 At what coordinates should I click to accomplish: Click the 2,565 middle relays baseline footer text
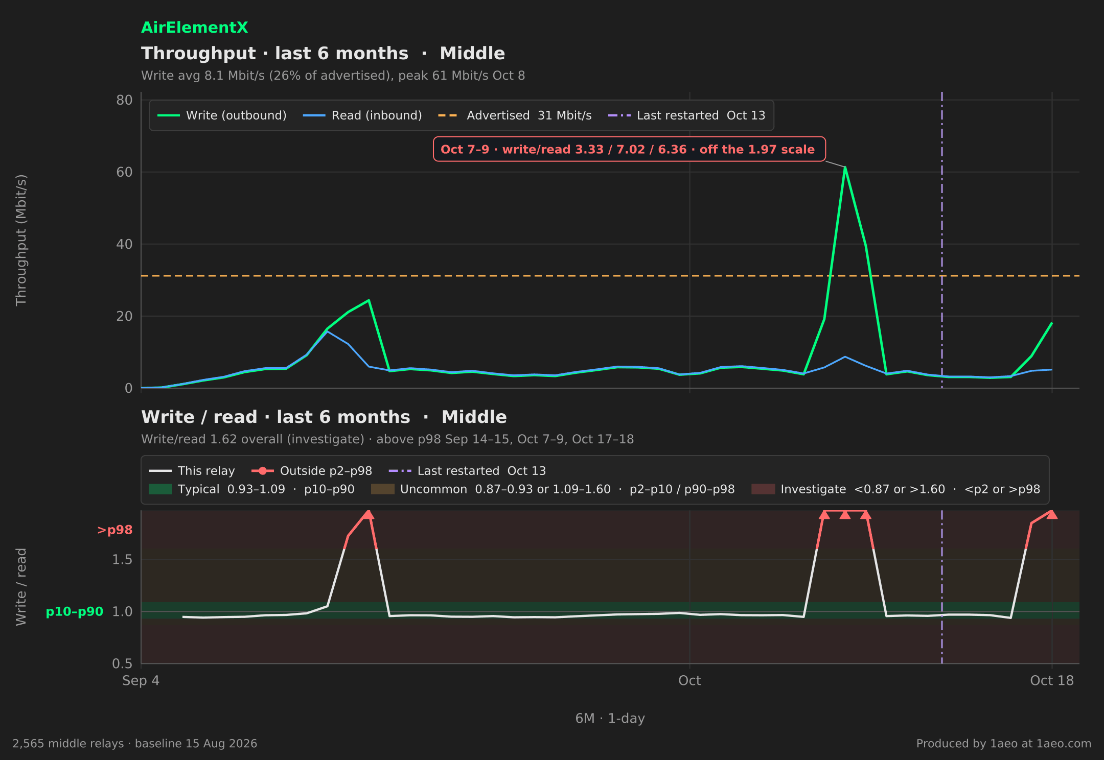[135, 744]
